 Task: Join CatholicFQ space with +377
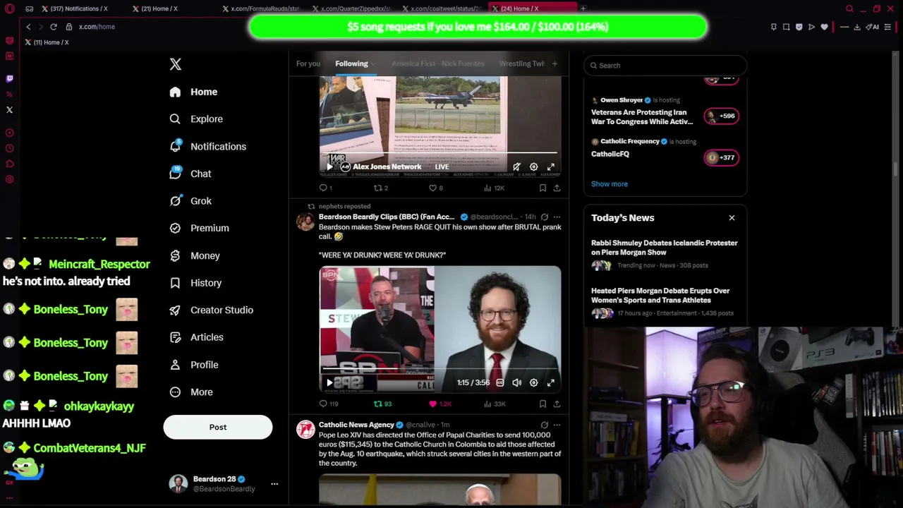click(721, 157)
